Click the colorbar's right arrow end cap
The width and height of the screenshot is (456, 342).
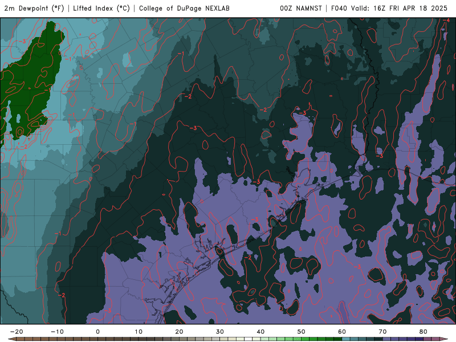(444, 339)
